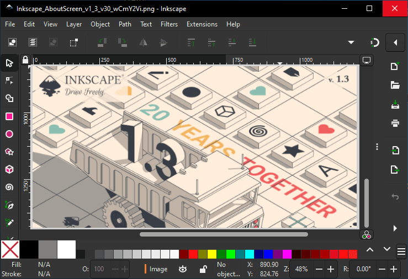Click the zoom plus button
This screenshot has height=279, width=408.
331,269
